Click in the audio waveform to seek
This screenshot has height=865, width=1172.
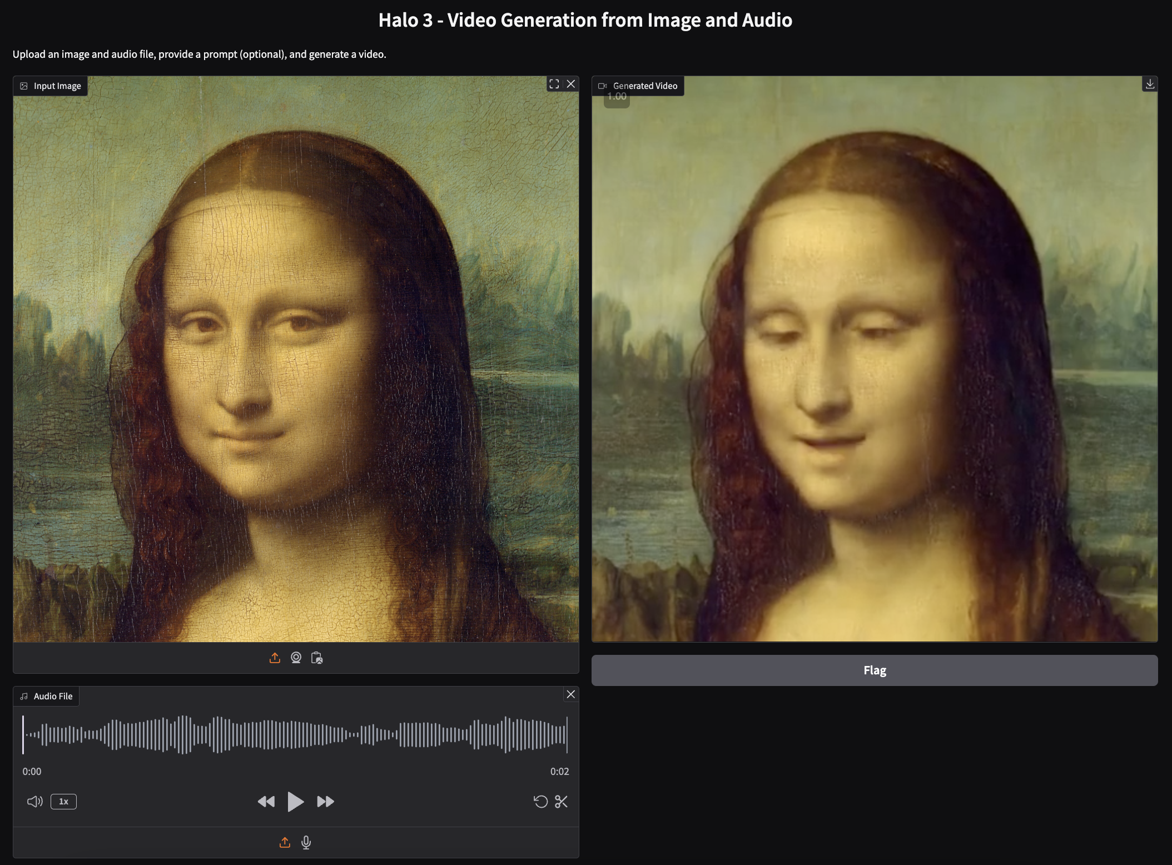(295, 735)
